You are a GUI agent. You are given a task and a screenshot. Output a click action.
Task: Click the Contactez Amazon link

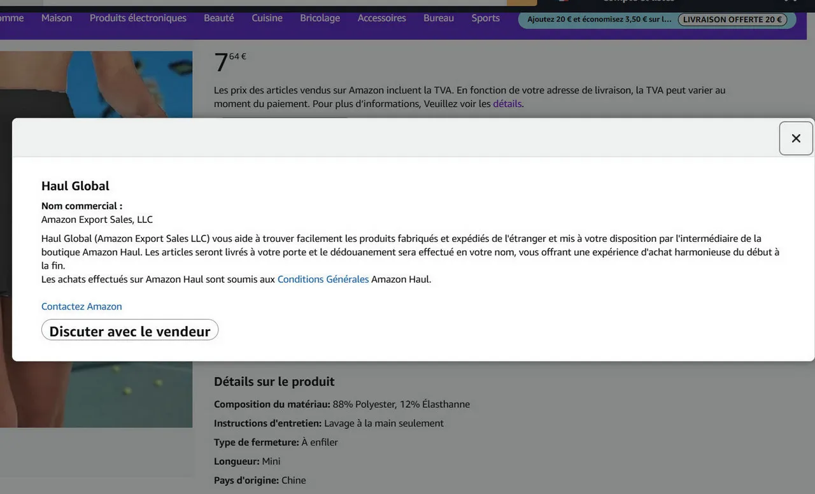click(x=81, y=306)
